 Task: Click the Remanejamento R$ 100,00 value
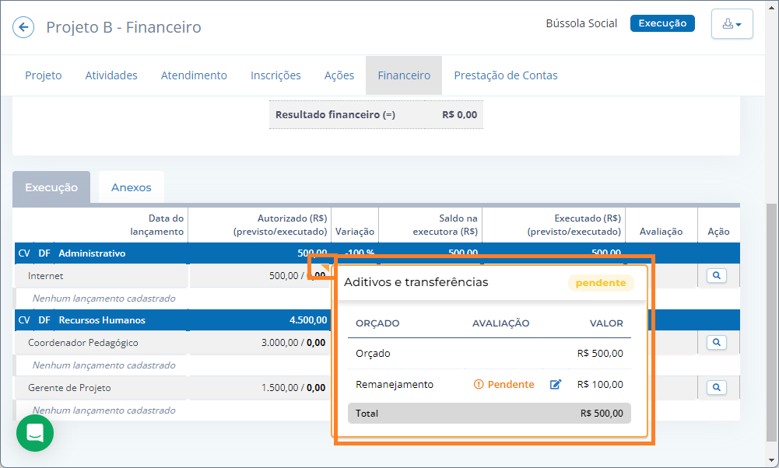pyautogui.click(x=600, y=384)
